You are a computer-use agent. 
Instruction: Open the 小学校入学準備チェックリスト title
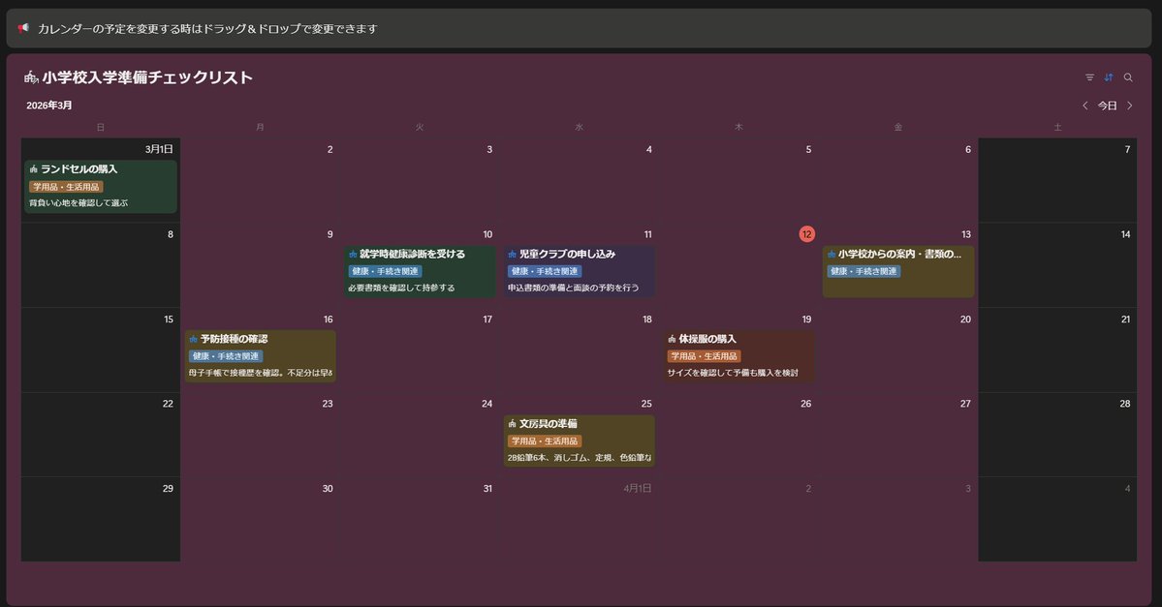click(147, 77)
